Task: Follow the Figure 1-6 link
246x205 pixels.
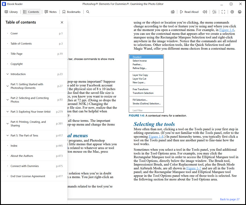Action: [x=227, y=30]
